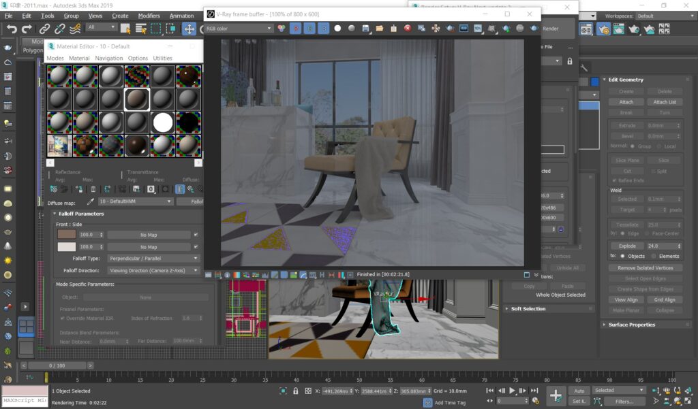
Task: Click the side color light gray swatch
Action: coord(66,247)
